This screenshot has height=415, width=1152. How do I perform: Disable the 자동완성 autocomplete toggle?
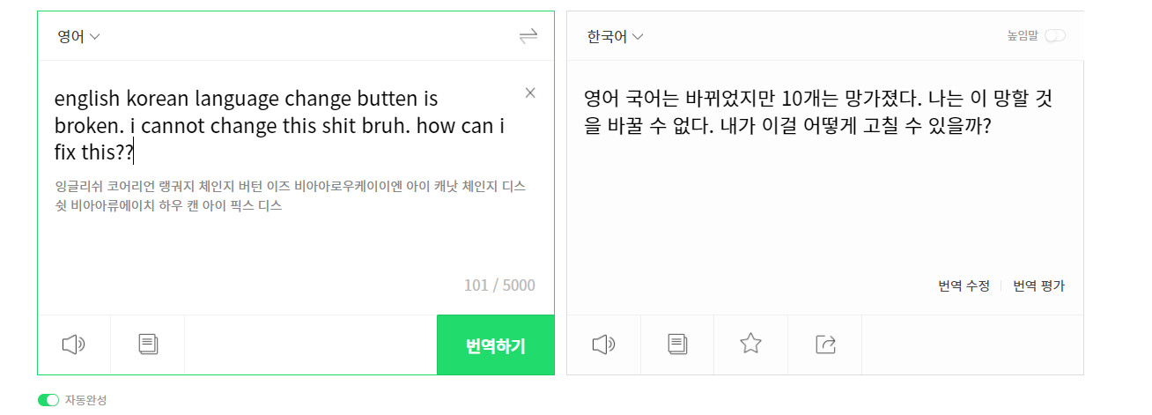[48, 400]
